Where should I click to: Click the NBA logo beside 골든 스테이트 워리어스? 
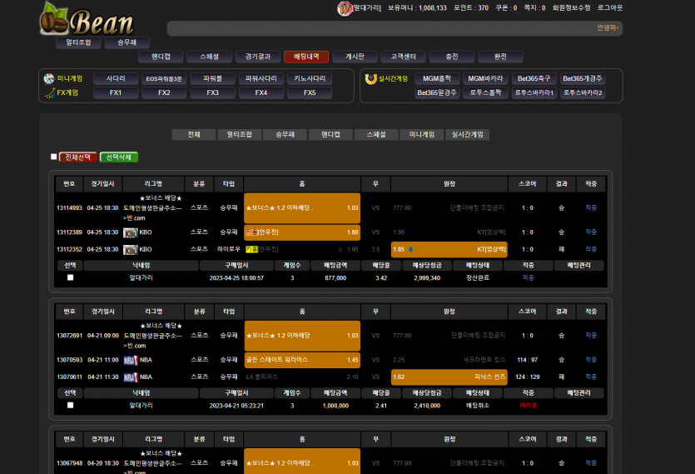(x=130, y=360)
